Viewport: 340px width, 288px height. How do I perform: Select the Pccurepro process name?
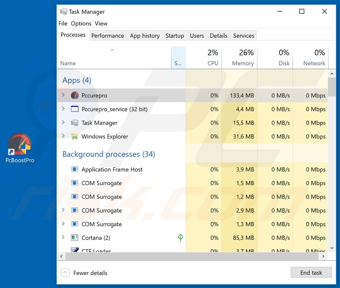point(94,96)
